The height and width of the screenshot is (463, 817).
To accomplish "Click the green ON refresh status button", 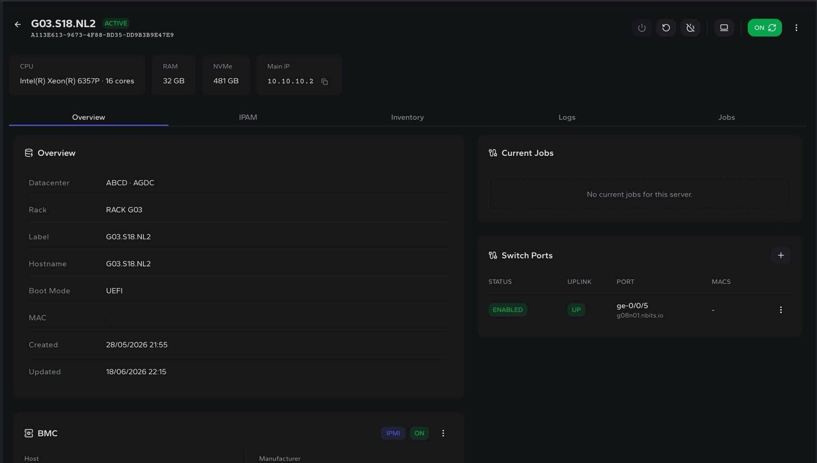I will coord(765,28).
